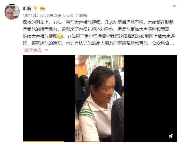The width and height of the screenshot is (179, 144).
Task: Open 叶璇's profile avatar picture
Action: point(12,12)
